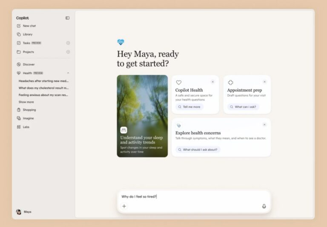Click the Health heart icon in sidebar
The height and width of the screenshot is (227, 327).
tap(19, 73)
